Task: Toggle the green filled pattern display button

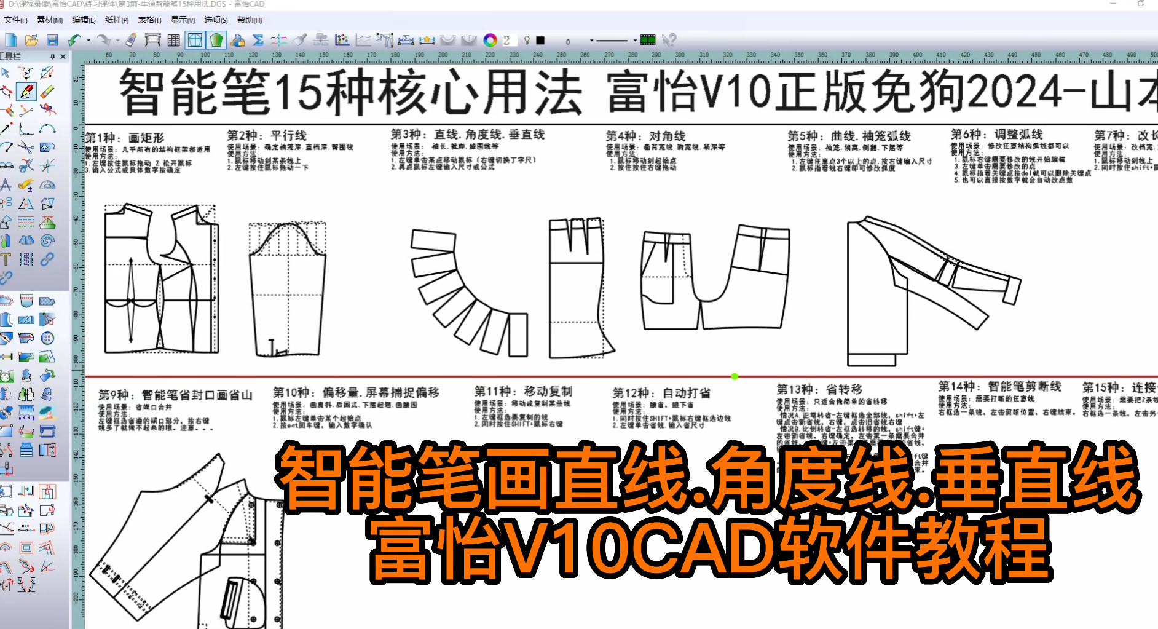Action: [216, 40]
